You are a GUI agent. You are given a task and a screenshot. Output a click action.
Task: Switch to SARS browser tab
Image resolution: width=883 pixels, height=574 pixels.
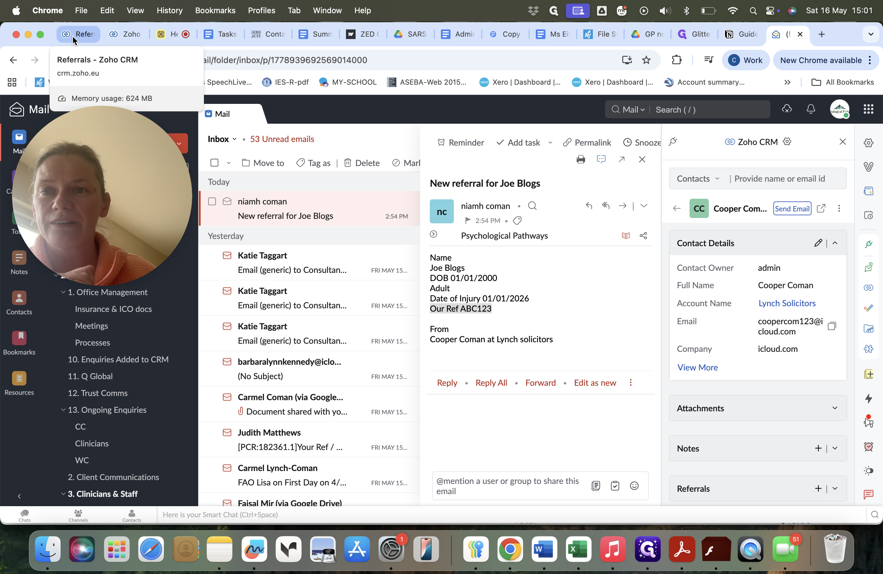pos(410,34)
